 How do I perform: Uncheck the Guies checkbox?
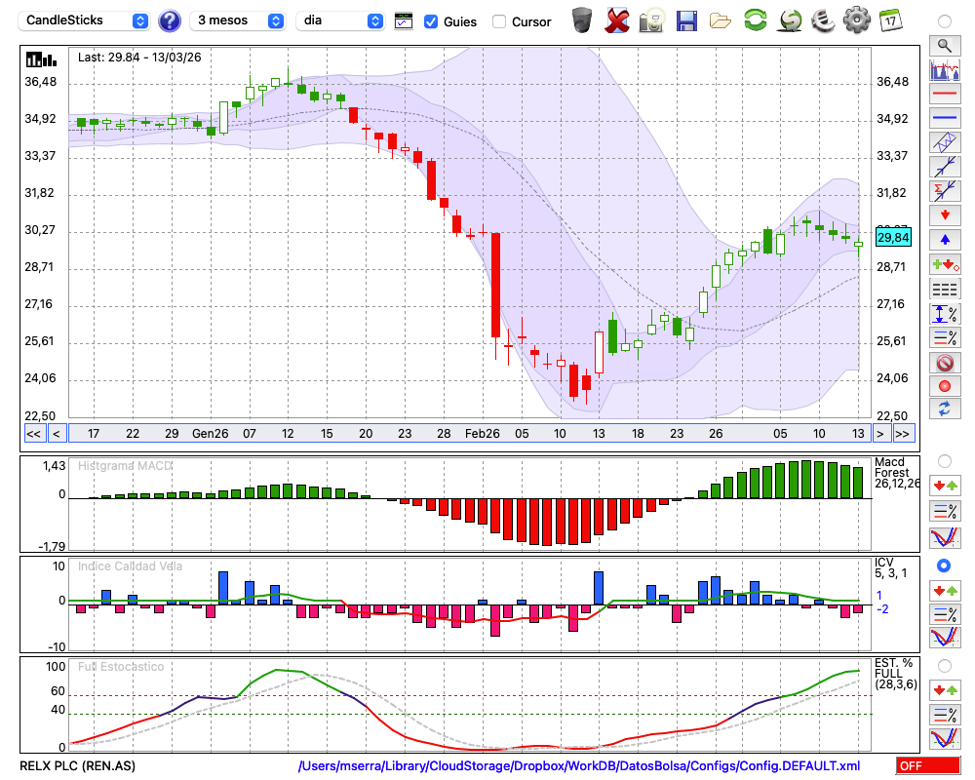[430, 21]
